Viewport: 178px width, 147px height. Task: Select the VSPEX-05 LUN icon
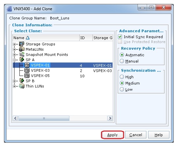tap(27, 76)
